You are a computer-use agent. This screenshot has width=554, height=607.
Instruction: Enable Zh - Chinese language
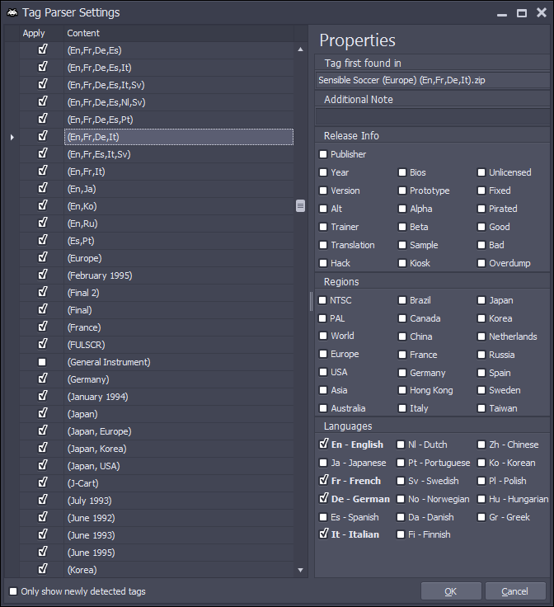(481, 445)
